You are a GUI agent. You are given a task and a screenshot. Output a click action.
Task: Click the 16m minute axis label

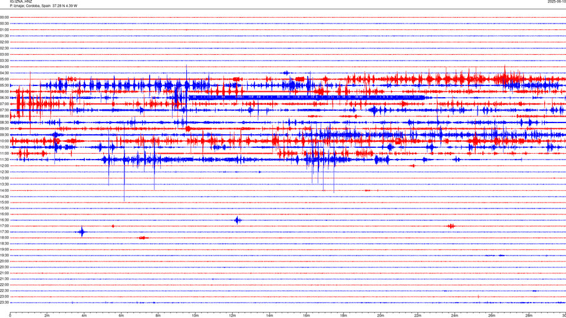(x=307, y=316)
